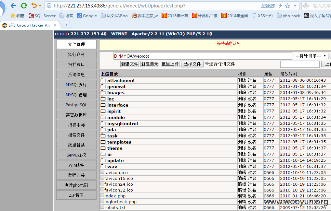The width and height of the screenshot is (331, 211).
Task: Click the browser back arrow
Action: pos(14,6)
